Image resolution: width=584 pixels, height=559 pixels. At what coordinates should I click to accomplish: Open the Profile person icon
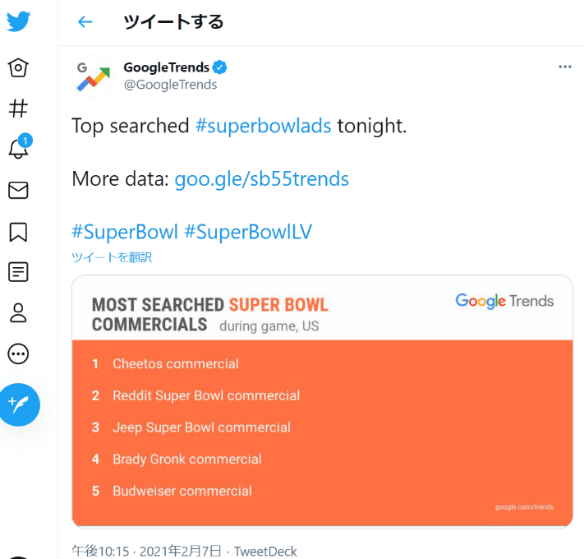(x=18, y=312)
